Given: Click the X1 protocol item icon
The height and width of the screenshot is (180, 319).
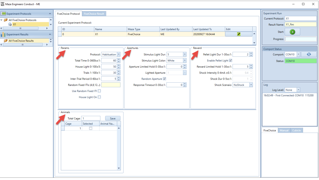Looking at the screenshot, I should coord(10,25).
